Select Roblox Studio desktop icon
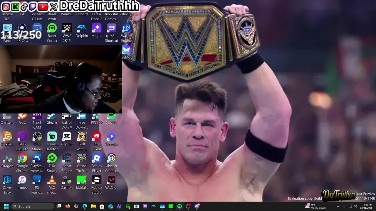Viewport: 376px width, 211px height. (x=97, y=185)
